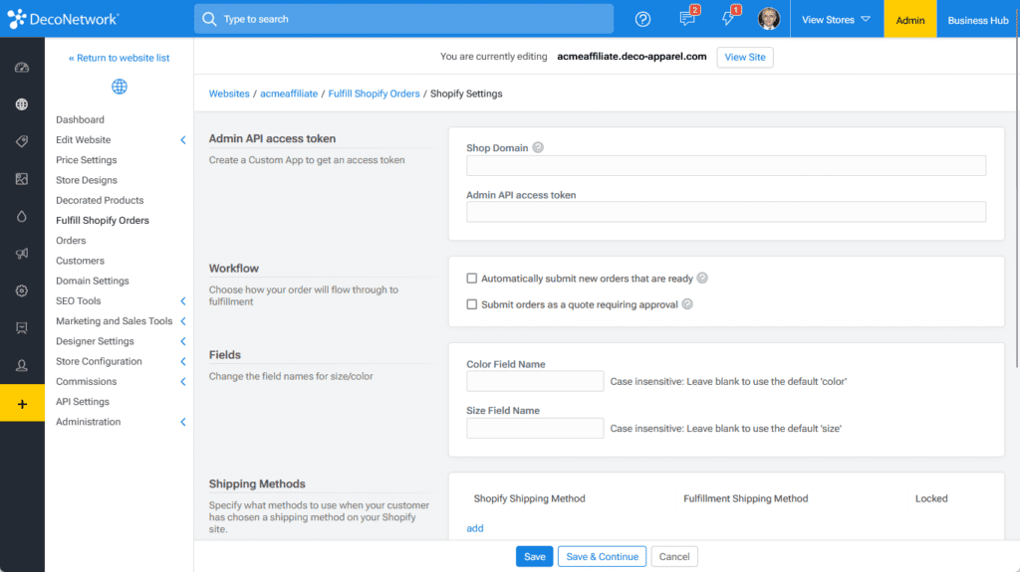This screenshot has width=1020, height=572.
Task: Enable automatically submit new orders checkbox
Action: click(471, 279)
